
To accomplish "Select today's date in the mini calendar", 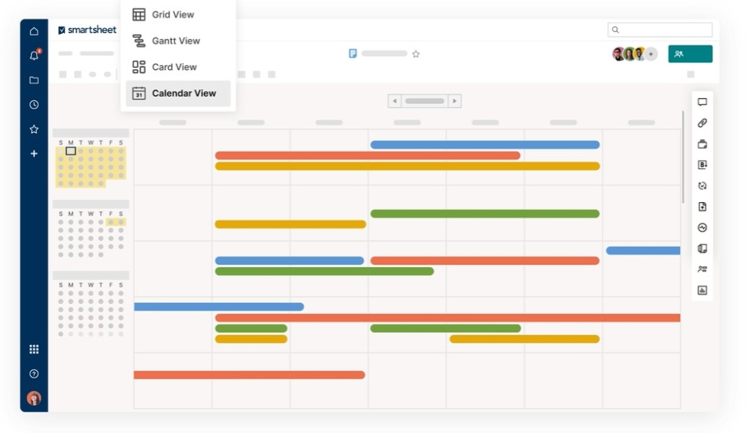I will point(72,150).
